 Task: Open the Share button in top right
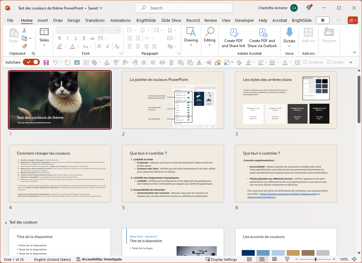(353, 20)
